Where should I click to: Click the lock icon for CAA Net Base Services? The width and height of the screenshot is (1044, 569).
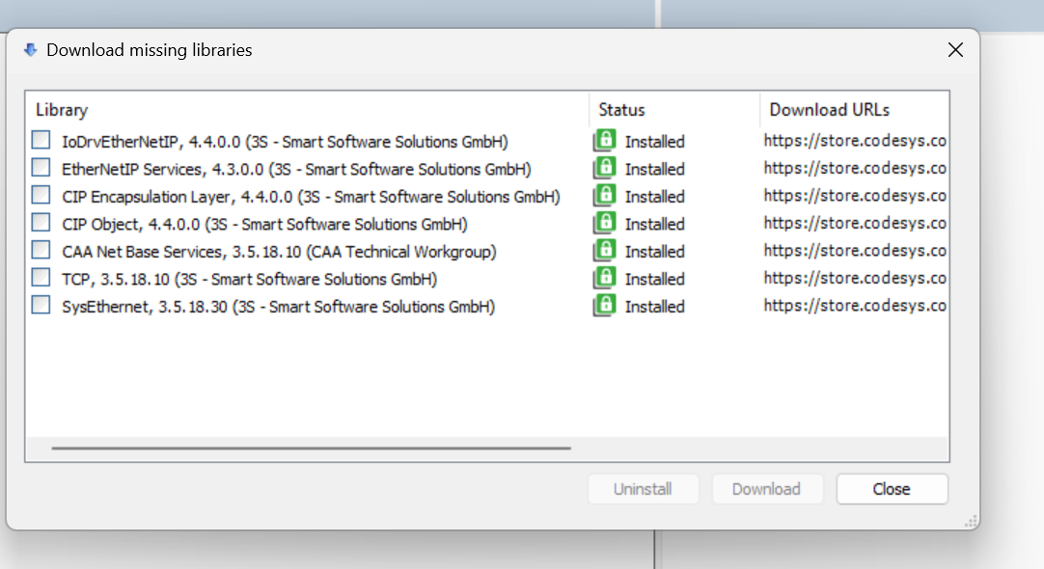605,250
